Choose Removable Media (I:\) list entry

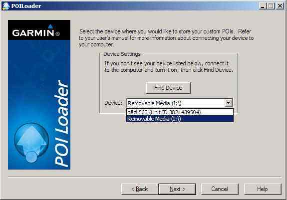pos(180,119)
